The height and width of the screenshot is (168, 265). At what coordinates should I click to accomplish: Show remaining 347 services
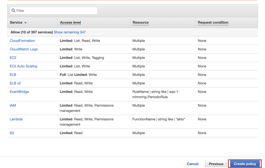tap(69, 32)
